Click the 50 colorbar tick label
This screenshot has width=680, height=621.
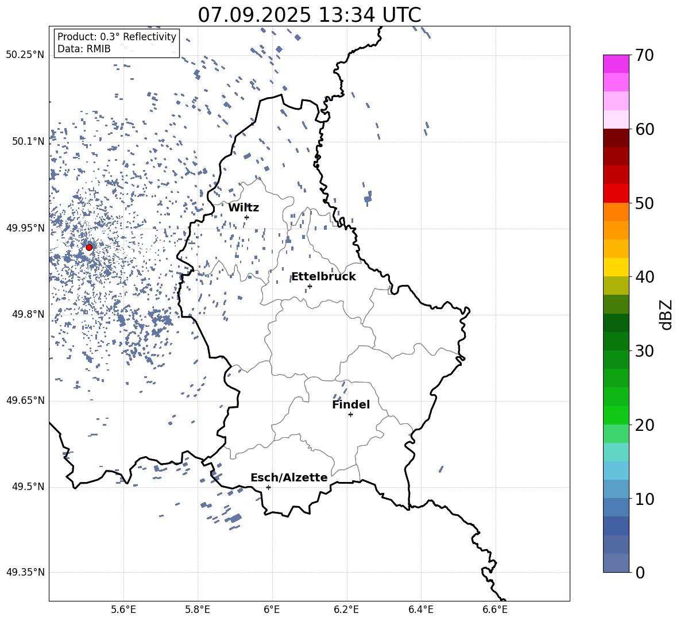644,203
